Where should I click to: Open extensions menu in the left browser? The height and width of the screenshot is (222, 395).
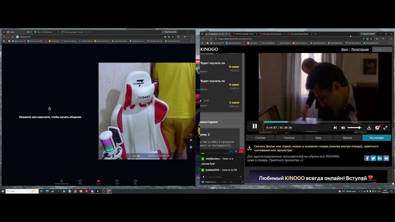pos(178,37)
